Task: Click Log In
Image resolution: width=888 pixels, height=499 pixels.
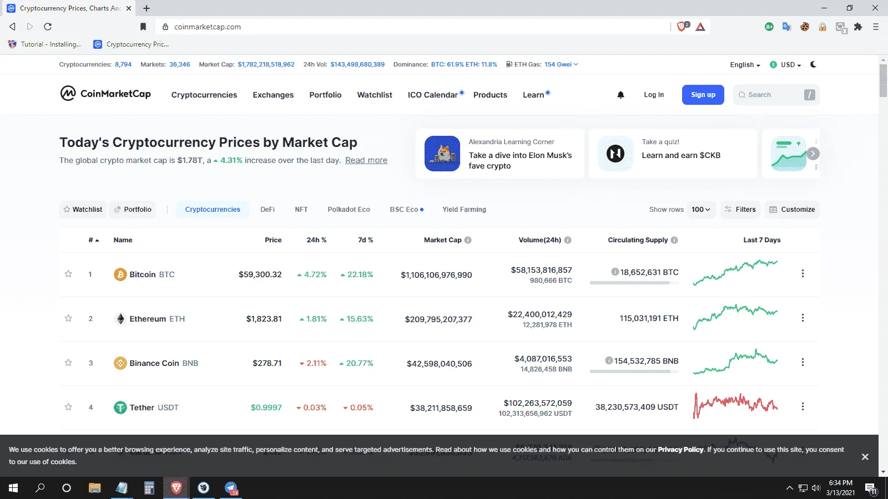Action: click(654, 95)
